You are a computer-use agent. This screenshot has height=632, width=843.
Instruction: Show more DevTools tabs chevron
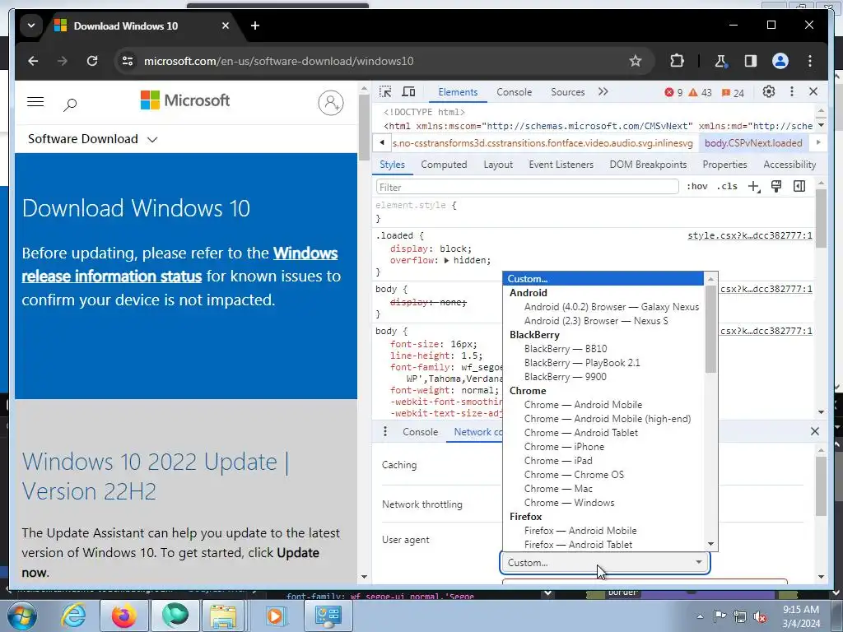pyautogui.click(x=603, y=92)
